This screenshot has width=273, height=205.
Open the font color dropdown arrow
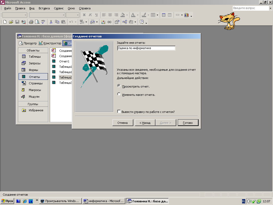pos(138,15)
